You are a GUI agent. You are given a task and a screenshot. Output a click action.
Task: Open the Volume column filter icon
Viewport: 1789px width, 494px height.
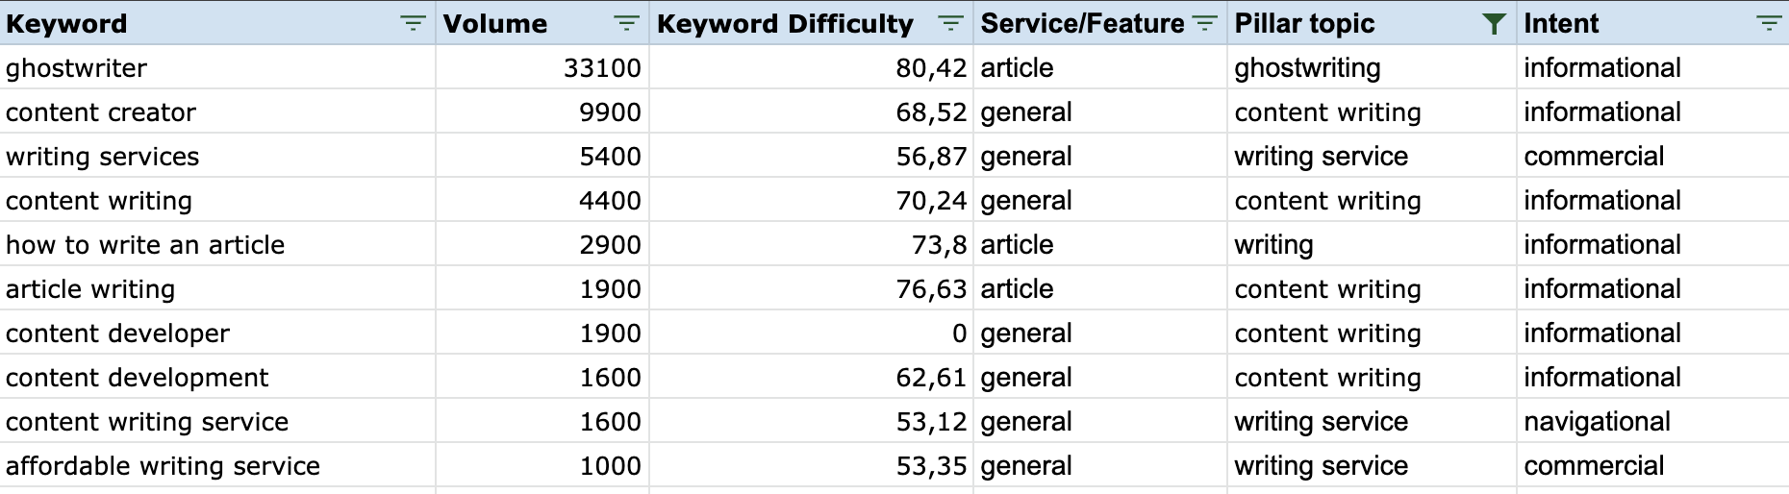point(626,23)
